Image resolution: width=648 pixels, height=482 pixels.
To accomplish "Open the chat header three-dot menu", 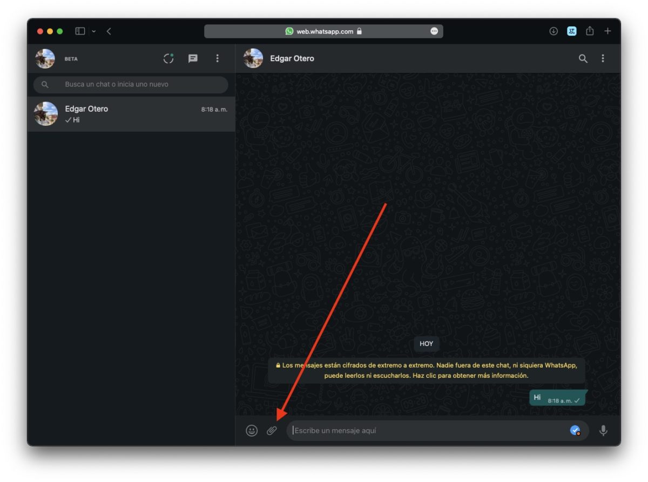I will pos(603,59).
